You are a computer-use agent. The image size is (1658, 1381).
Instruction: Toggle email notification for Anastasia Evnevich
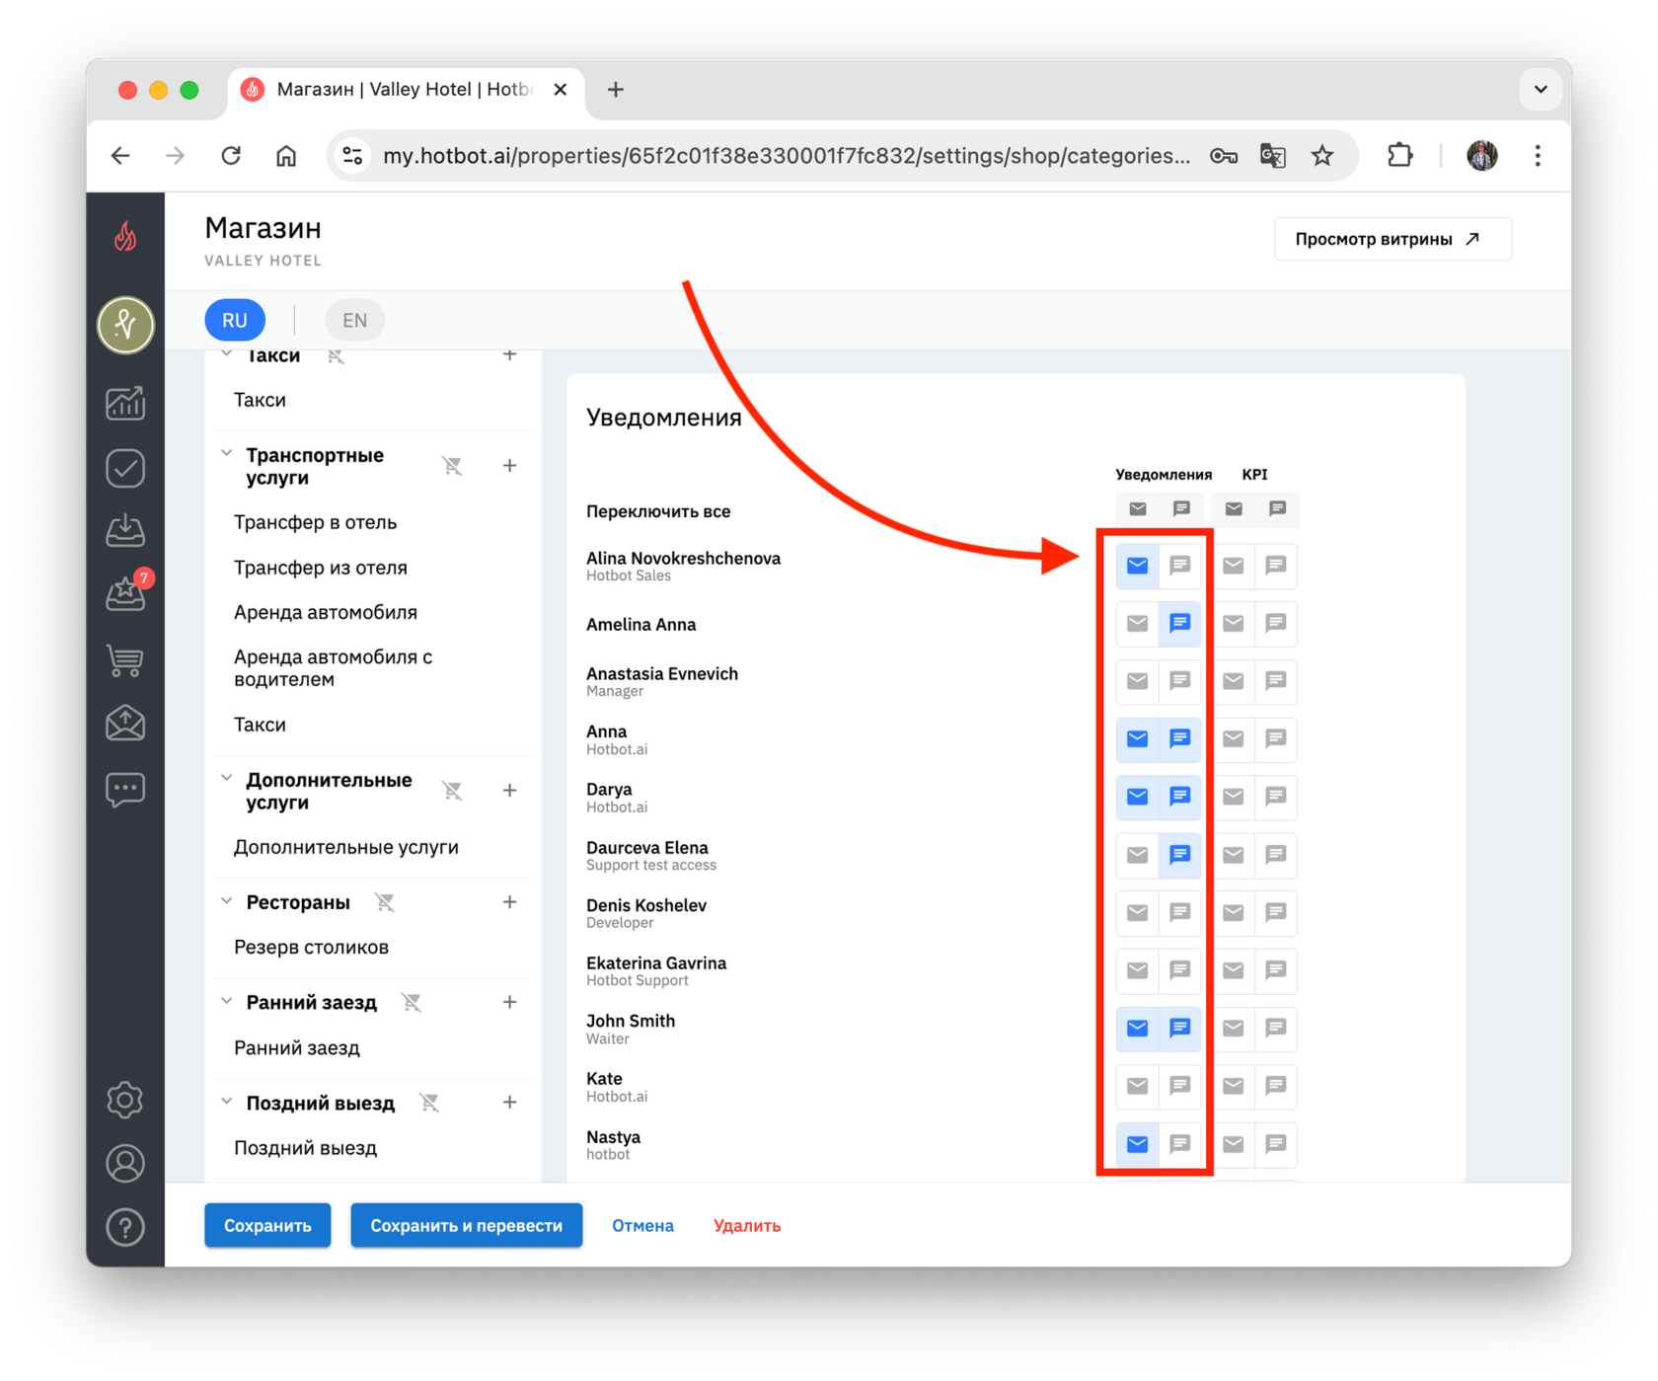[1138, 681]
